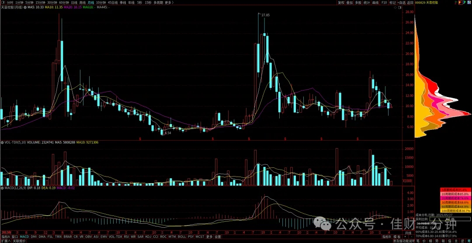Image resolution: width=472 pixels, height=243 pixels.
Task: Select the SAR indicator
Action: point(140,237)
